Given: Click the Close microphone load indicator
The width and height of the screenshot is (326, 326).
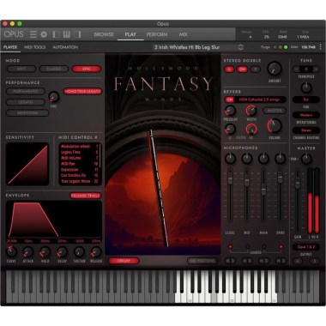Looking at the screenshot, I should tap(230, 246).
